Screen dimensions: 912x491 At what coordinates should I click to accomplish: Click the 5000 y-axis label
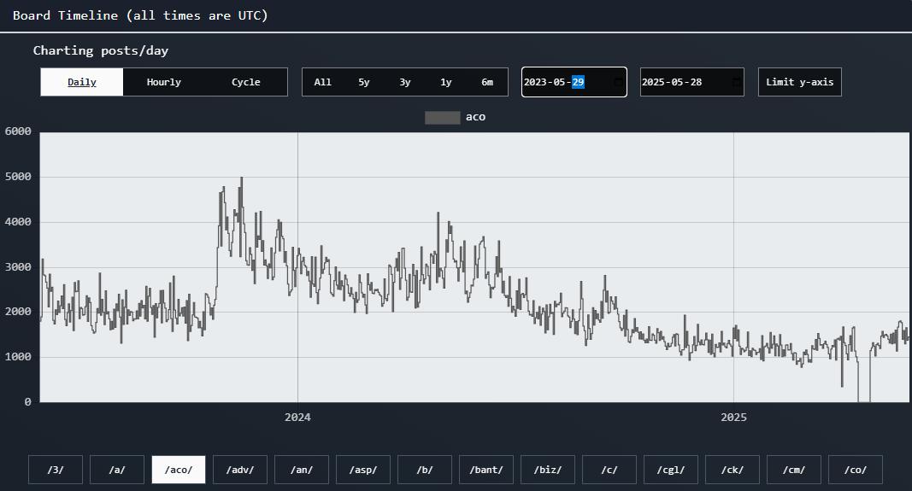coord(18,177)
